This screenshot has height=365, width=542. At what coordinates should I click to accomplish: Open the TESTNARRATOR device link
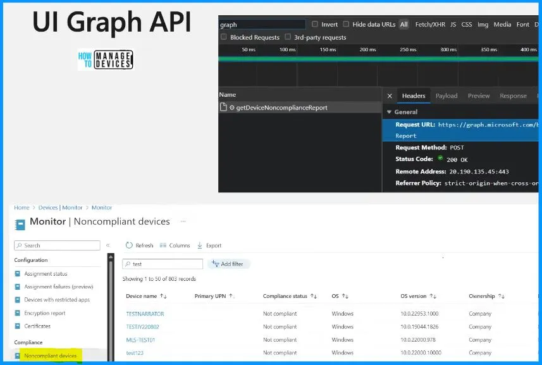(145, 314)
